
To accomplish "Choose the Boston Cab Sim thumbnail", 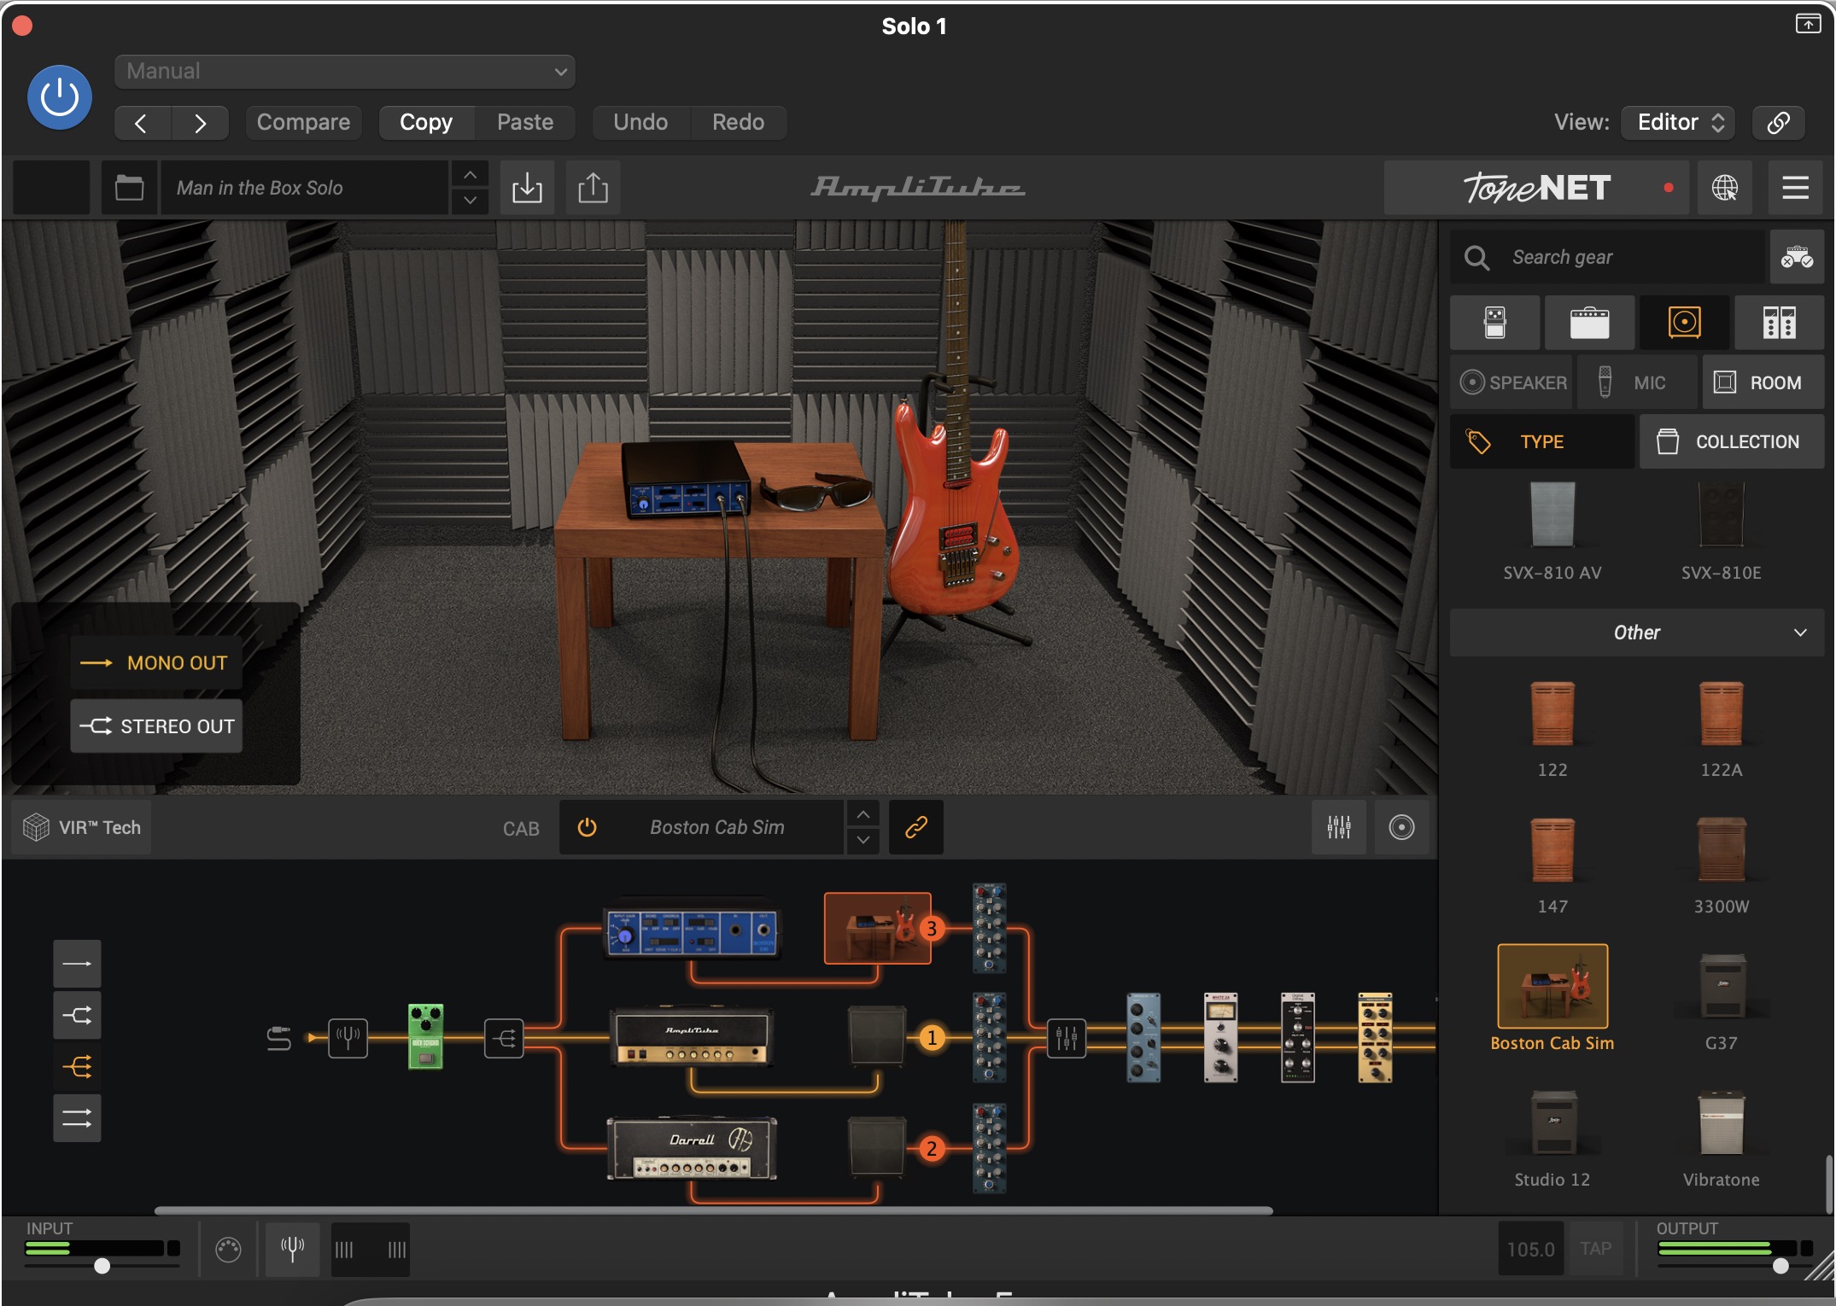I will point(1552,986).
